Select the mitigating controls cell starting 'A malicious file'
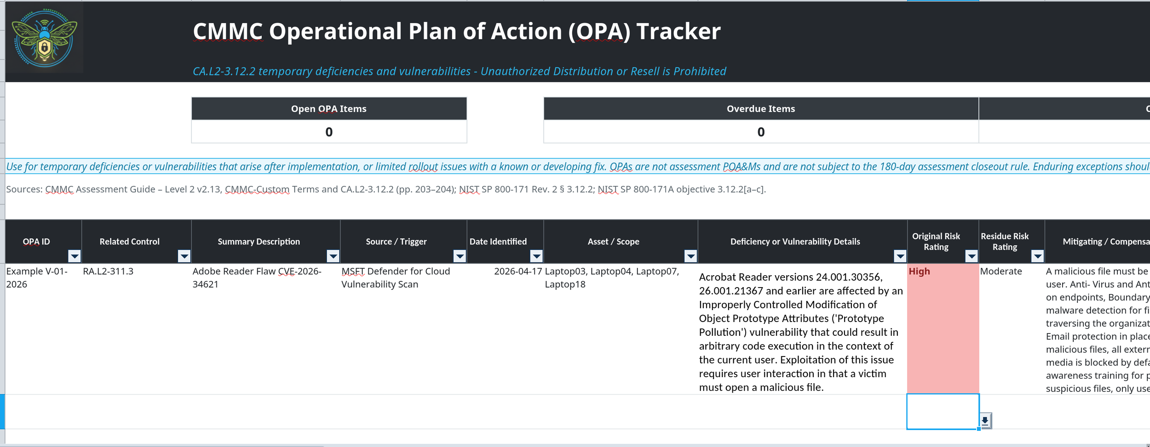The image size is (1150, 447). pyautogui.click(x=1098, y=328)
